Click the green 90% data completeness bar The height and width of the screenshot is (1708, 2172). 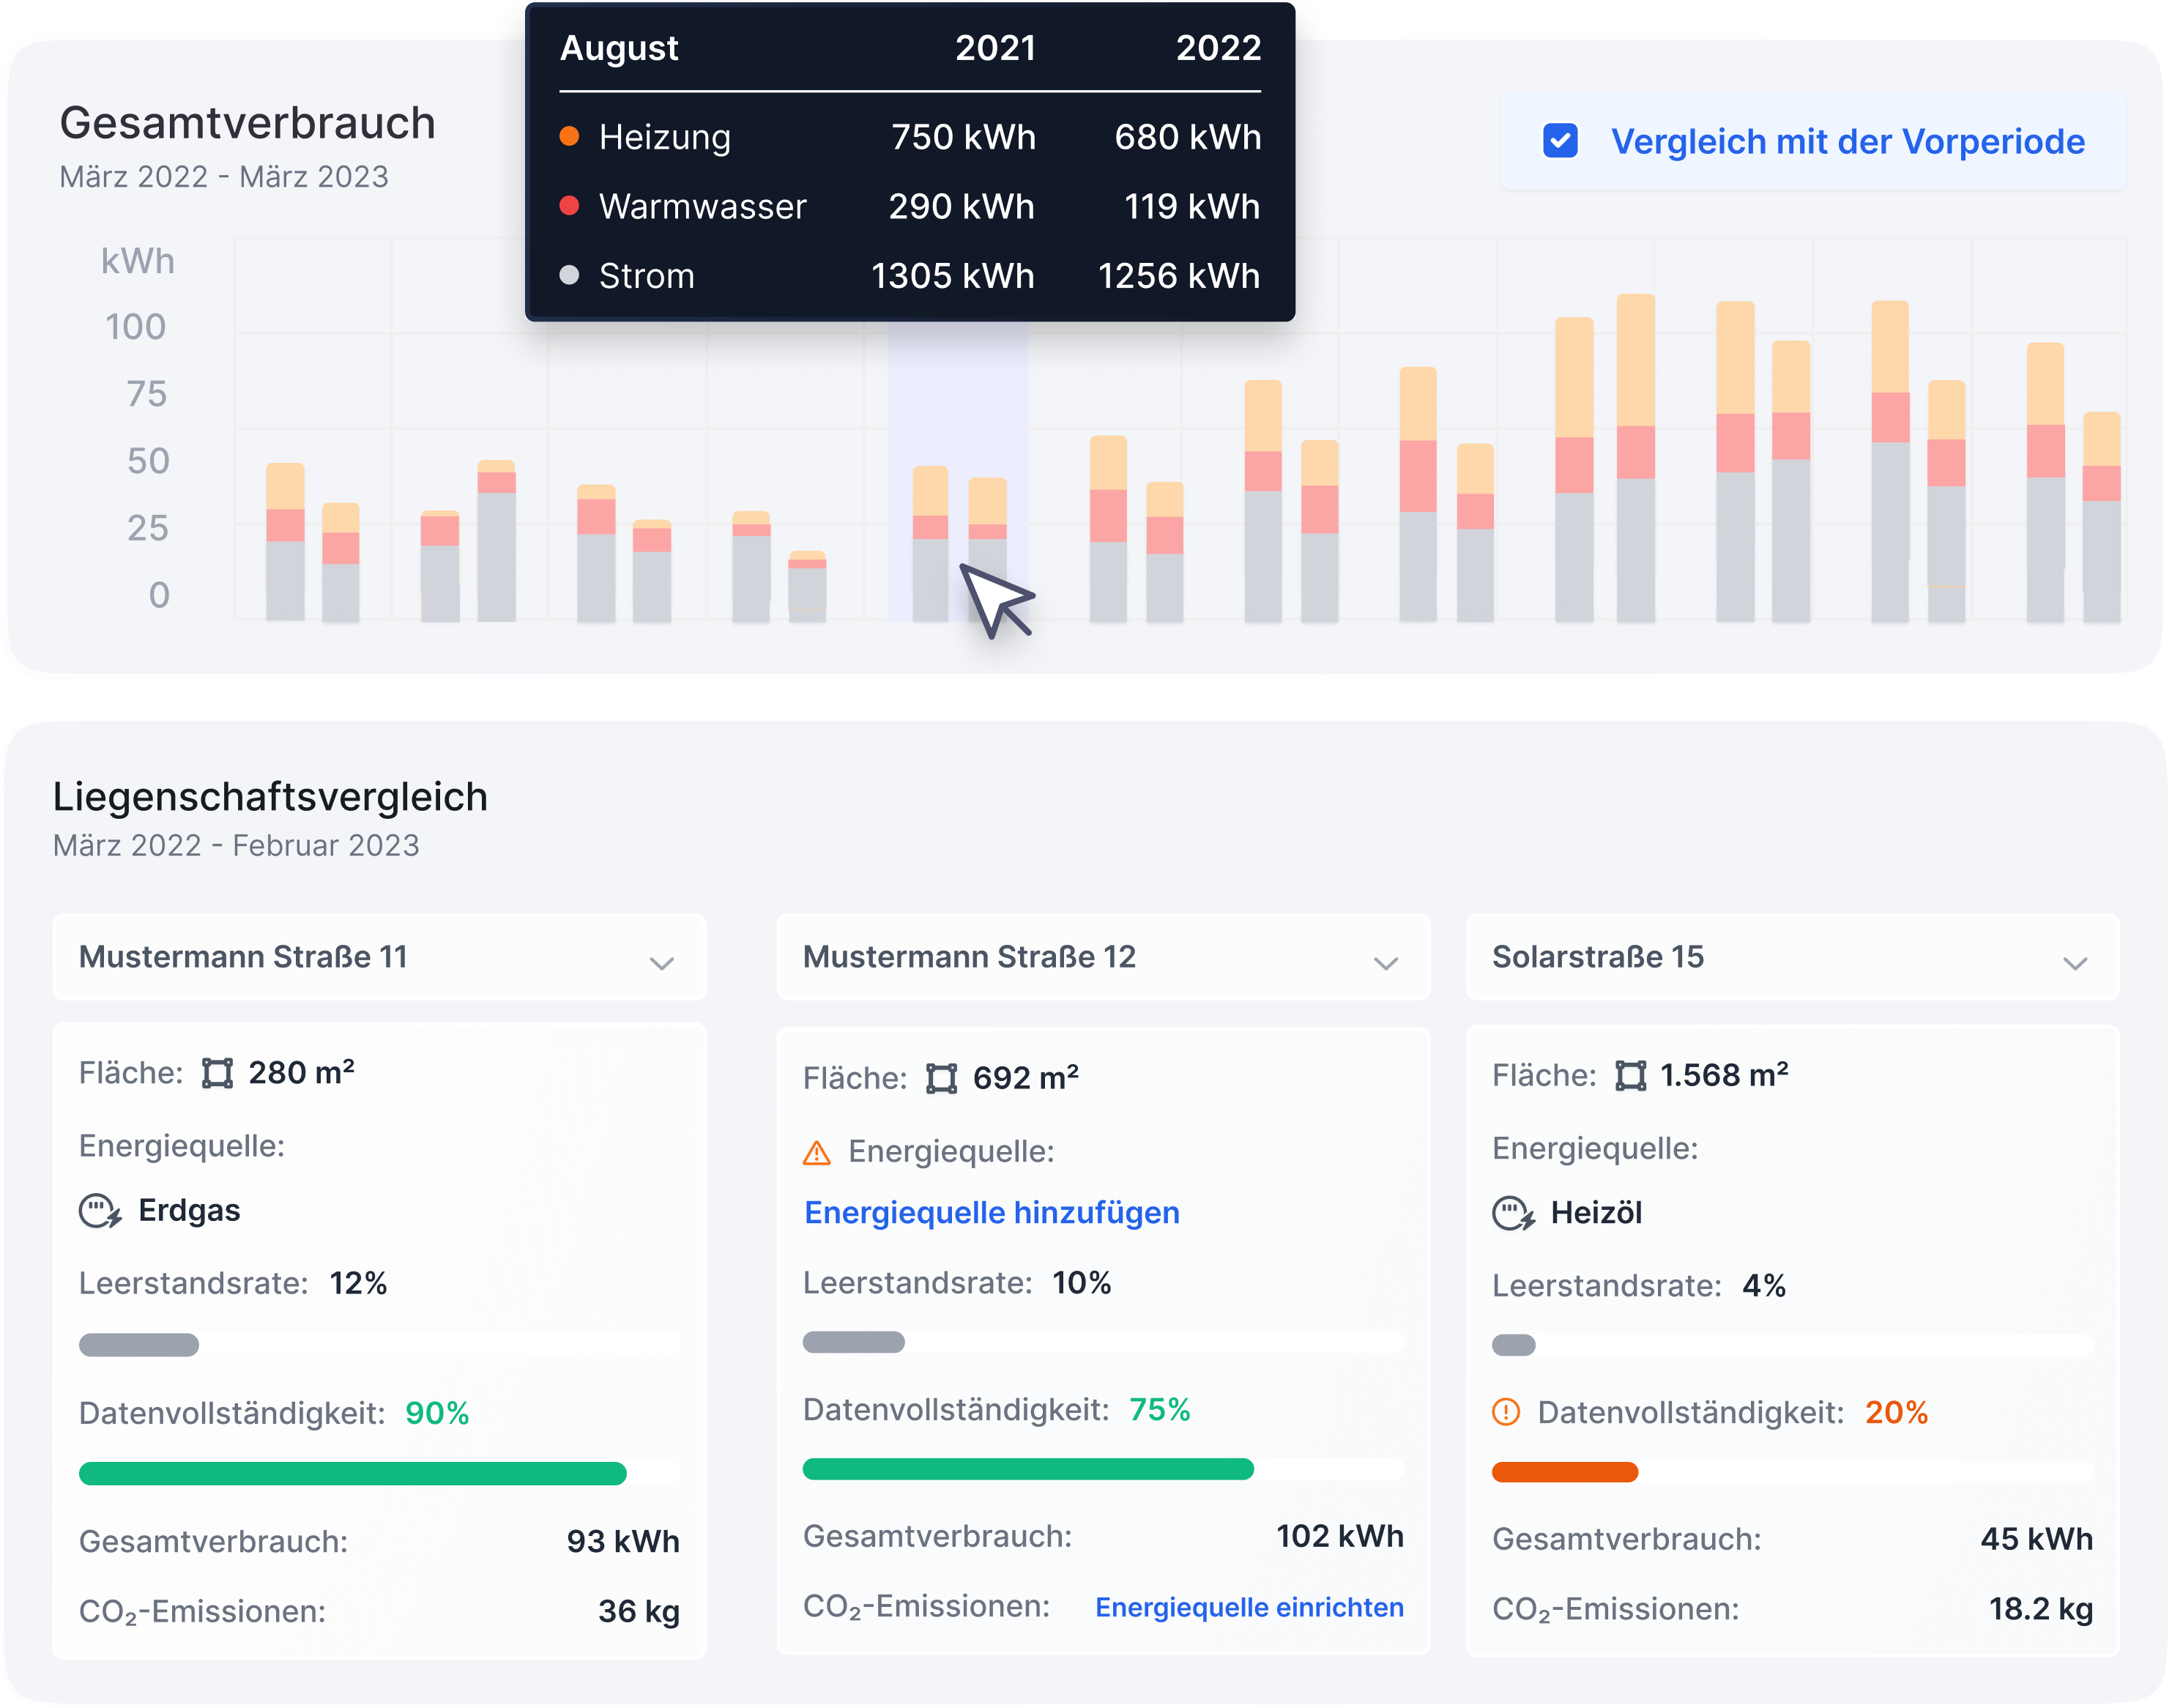[x=352, y=1473]
